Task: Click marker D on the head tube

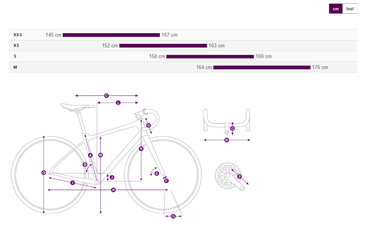Action: 149,125
